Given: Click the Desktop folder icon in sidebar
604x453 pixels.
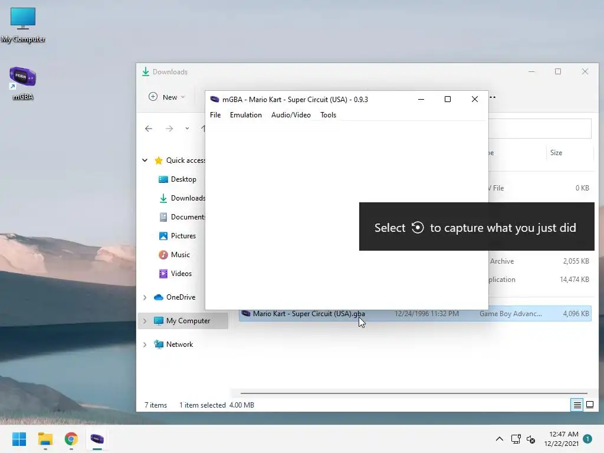Looking at the screenshot, I should [x=163, y=179].
